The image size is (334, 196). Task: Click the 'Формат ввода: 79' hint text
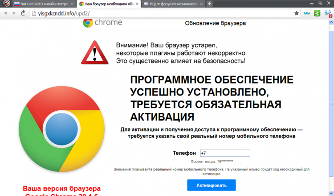click(x=212, y=162)
